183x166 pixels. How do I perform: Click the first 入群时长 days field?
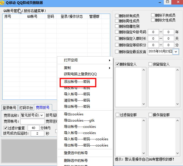click(153, 38)
